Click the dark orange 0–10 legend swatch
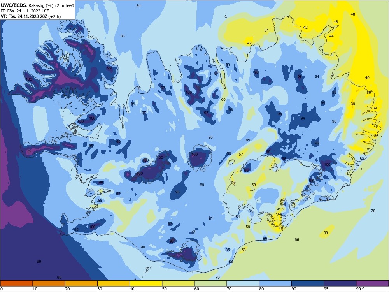The height and width of the screenshot is (292, 389). coord(16,283)
